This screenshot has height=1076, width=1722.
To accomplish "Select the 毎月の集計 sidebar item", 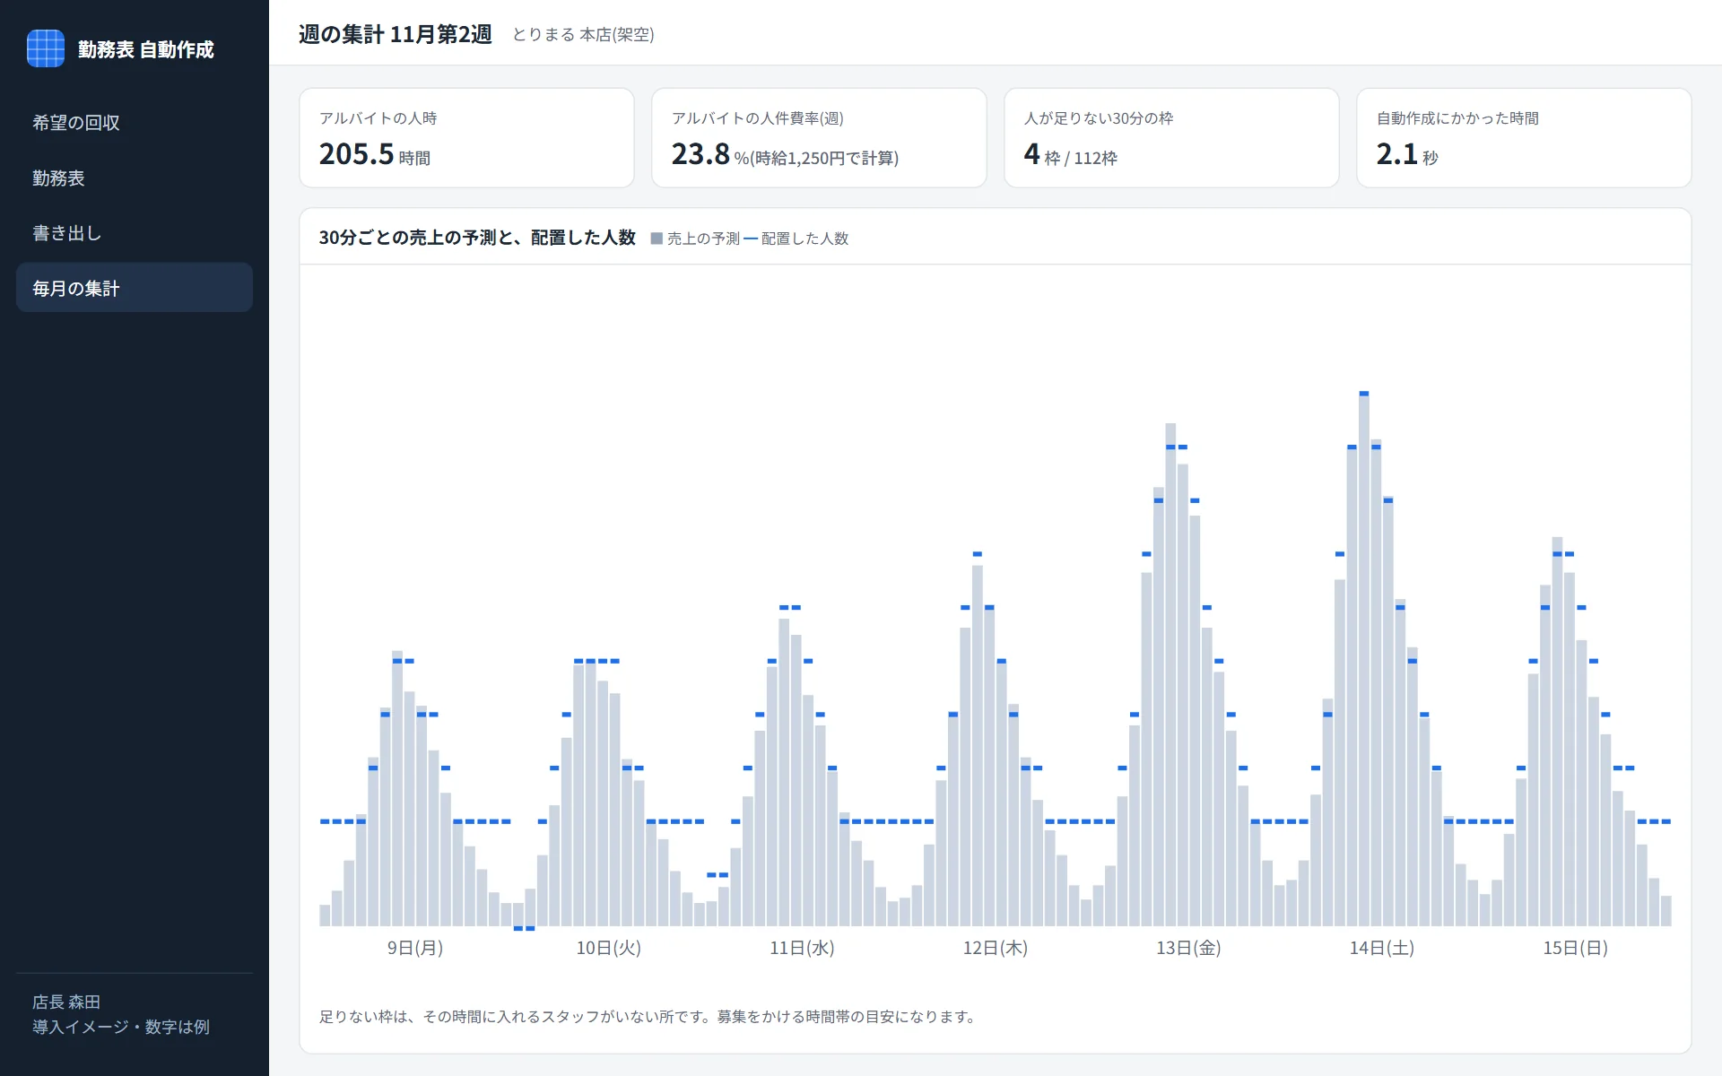I will pos(135,288).
